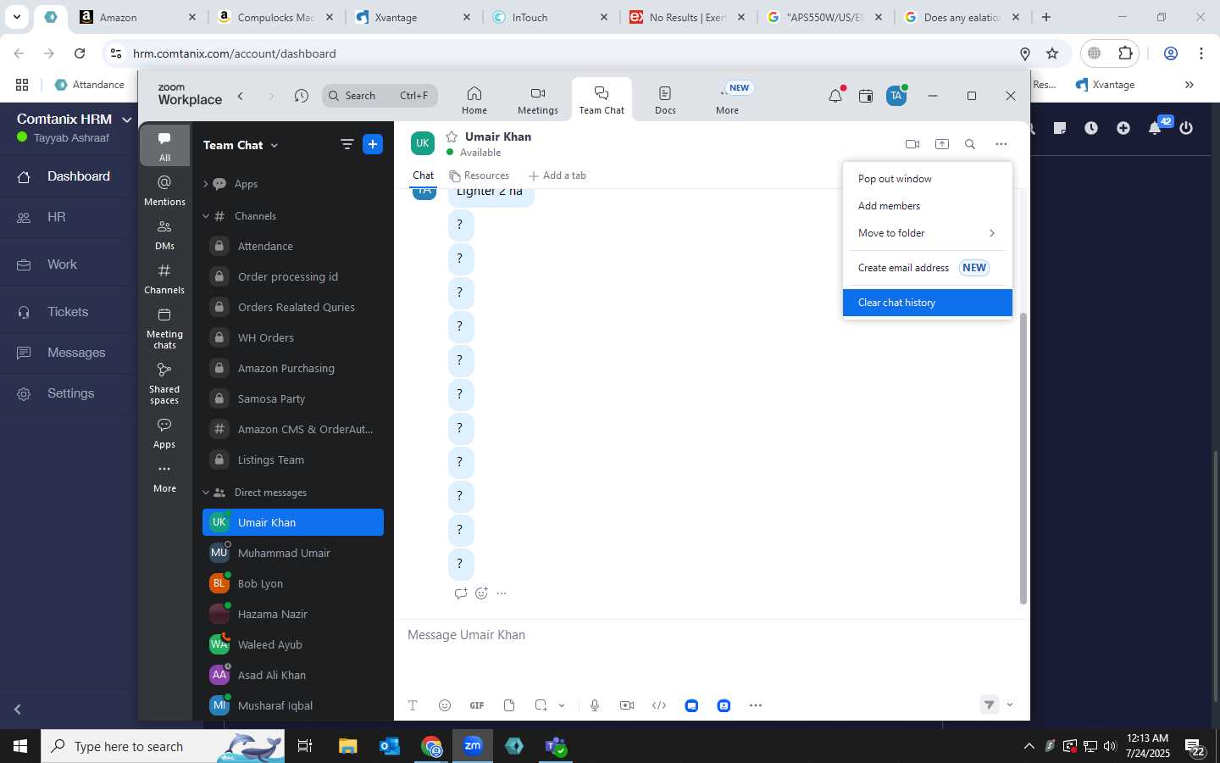1220x763 pixels.
Task: Open Comtanix HRM dropdown chevron
Action: tap(127, 120)
